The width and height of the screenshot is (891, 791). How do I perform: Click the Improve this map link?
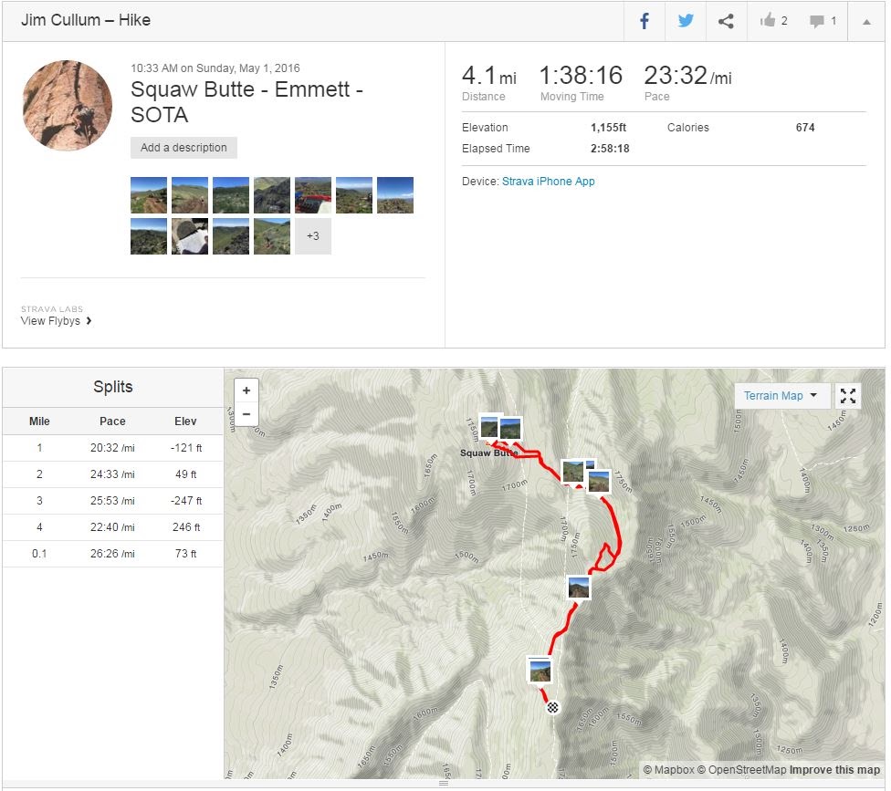click(834, 770)
